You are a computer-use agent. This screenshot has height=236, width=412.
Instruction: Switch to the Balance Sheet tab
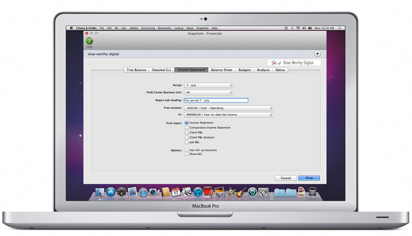pos(221,70)
